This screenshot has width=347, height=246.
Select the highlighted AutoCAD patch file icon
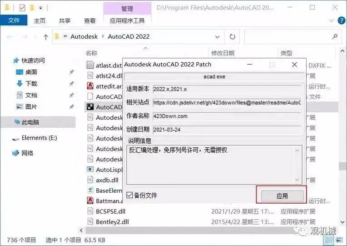pos(90,107)
